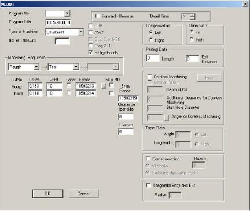The image size is (250, 211).
Task: Toggle the Trim1 Taper checkbox
Action: 69,93
